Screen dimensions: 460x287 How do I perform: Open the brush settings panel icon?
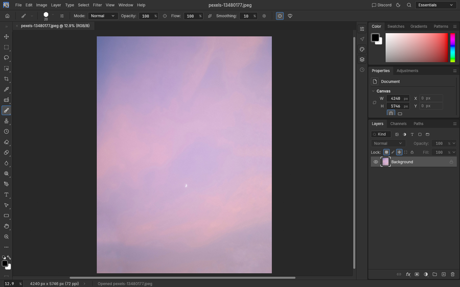point(62,16)
